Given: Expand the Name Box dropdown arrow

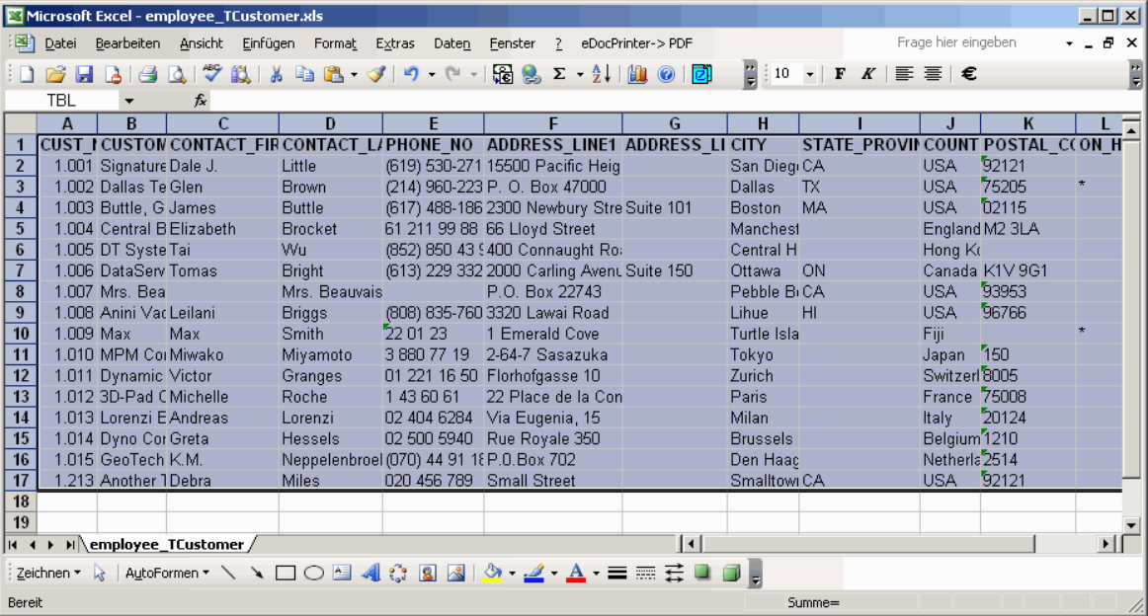Looking at the screenshot, I should point(128,101).
